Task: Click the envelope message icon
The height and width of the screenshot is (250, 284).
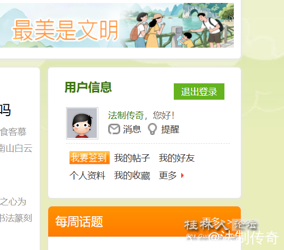Action: click(114, 129)
